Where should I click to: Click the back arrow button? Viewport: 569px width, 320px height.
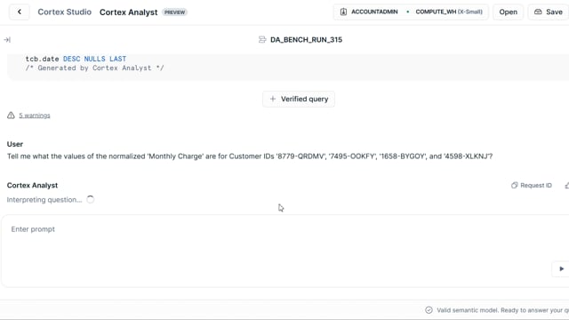tap(20, 12)
